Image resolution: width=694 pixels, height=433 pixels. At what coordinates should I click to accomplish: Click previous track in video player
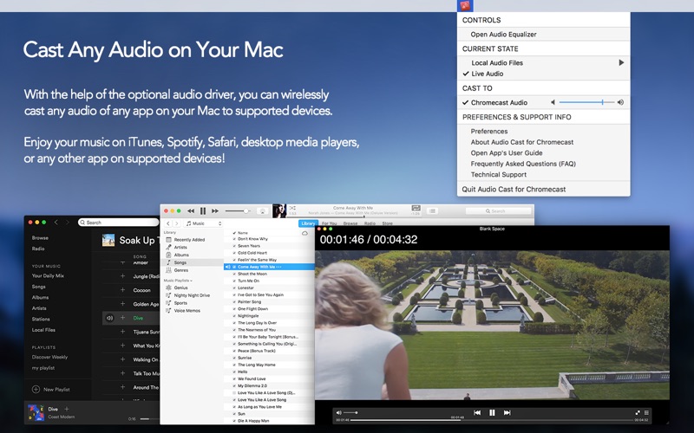477,413
